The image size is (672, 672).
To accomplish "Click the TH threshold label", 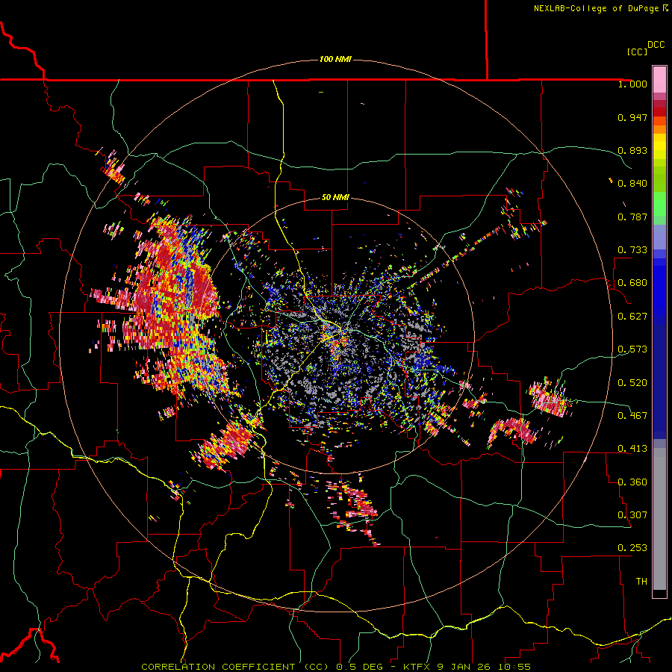I will [641, 582].
